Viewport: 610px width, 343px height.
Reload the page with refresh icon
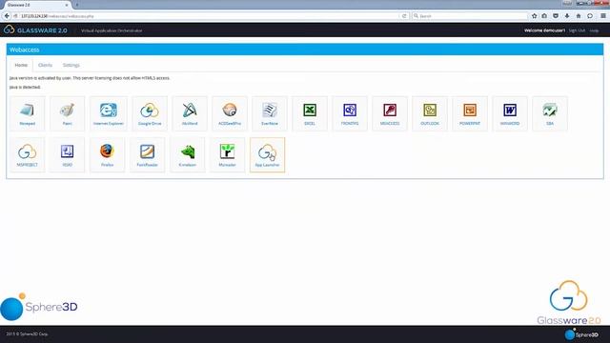tap(404, 16)
